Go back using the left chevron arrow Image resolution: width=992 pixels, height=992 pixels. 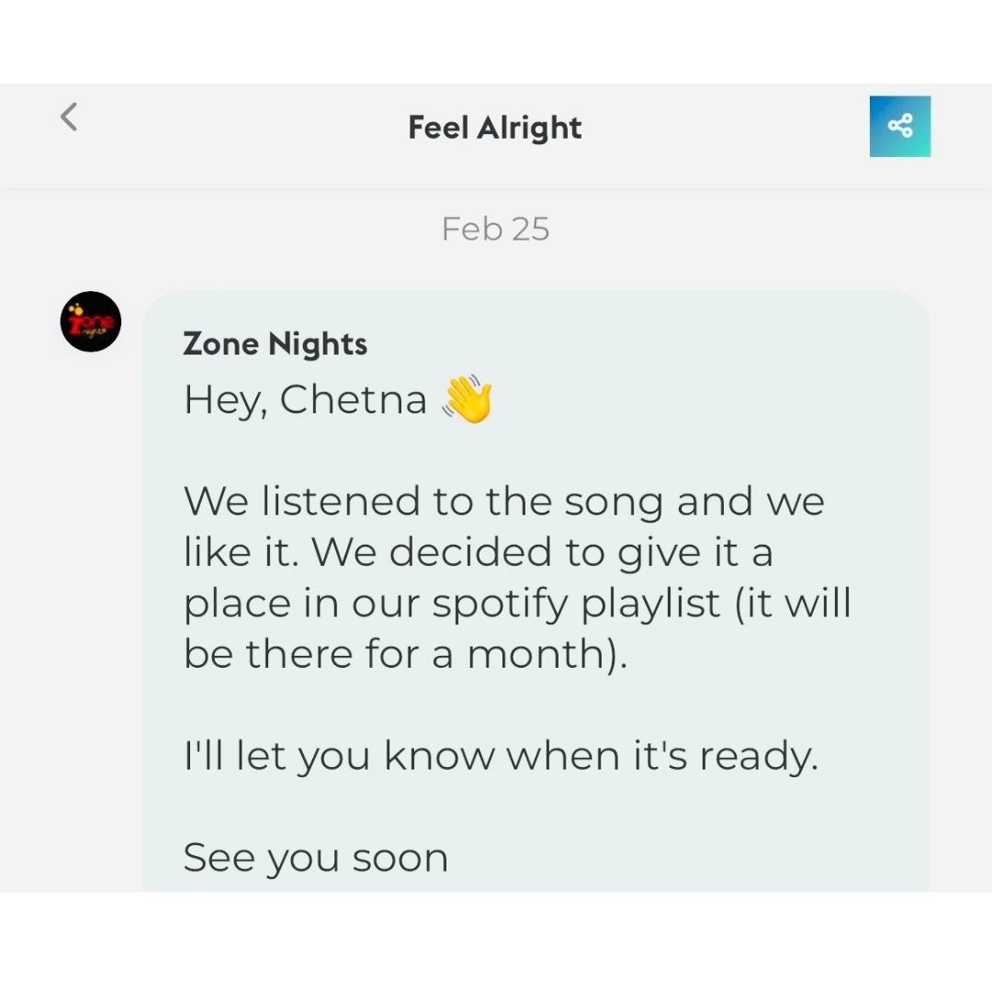[x=69, y=117]
